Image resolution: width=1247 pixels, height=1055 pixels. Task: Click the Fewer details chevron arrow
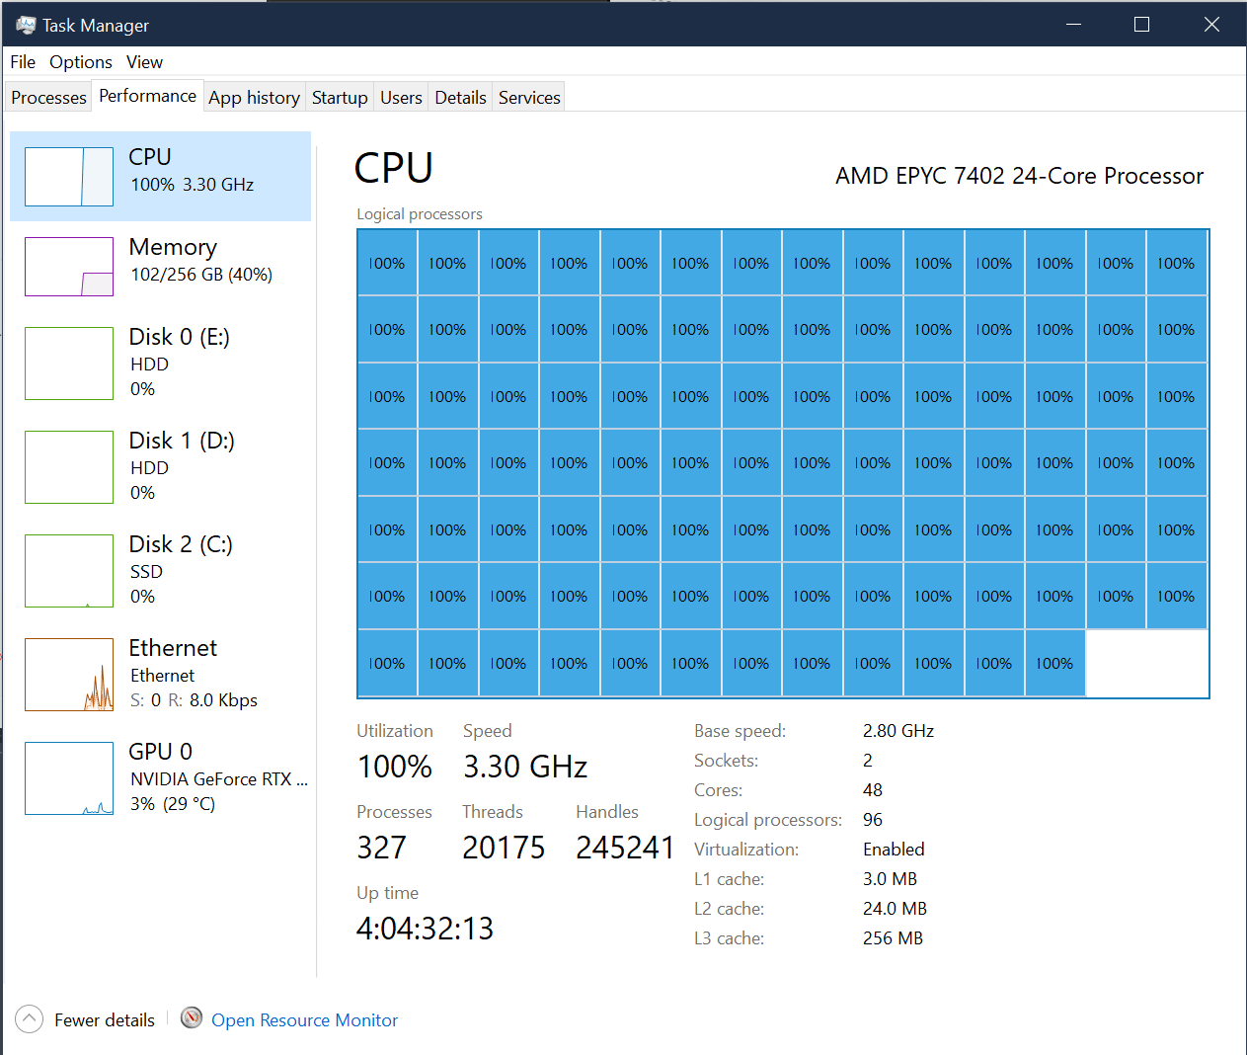29,1018
